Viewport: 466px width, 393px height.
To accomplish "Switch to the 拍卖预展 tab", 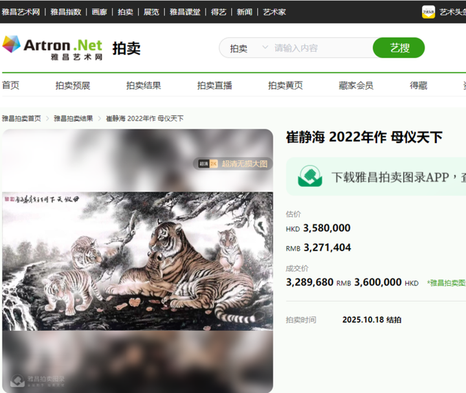I will pyautogui.click(x=72, y=85).
